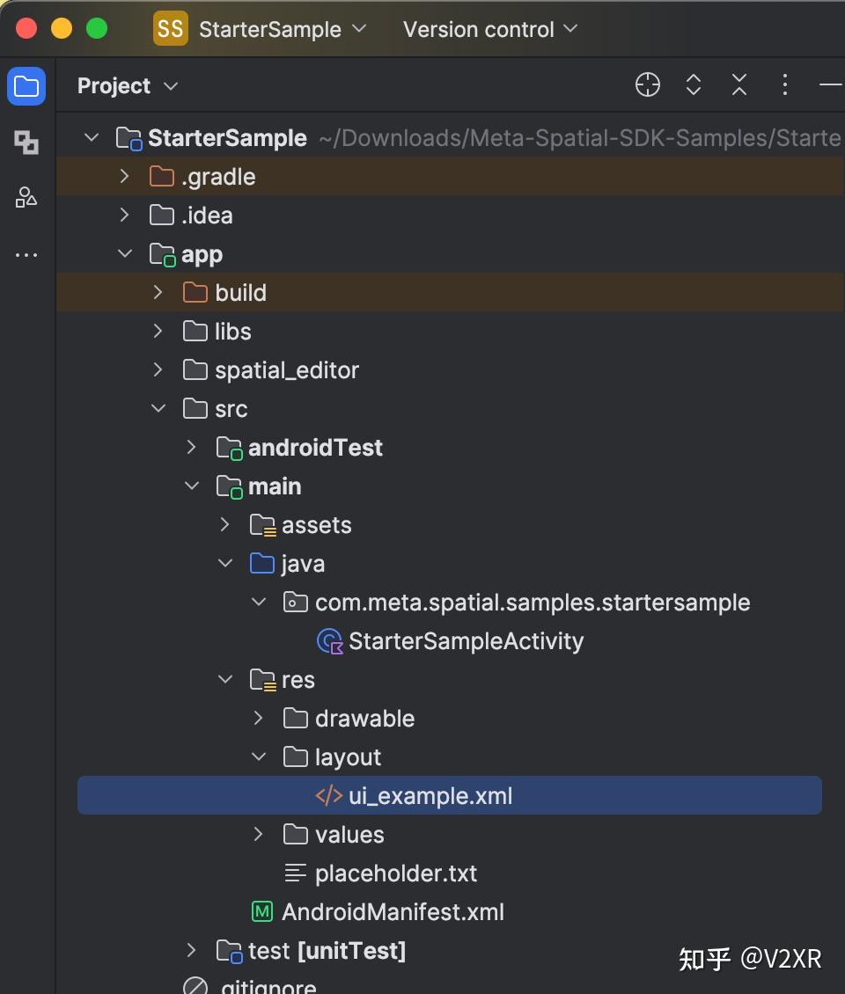Click the orange build folder icon

point(195,292)
